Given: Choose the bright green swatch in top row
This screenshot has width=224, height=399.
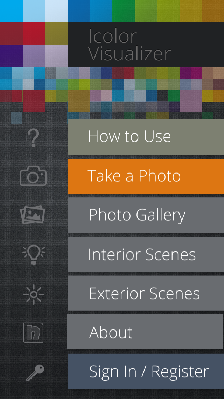Looking at the screenshot, I should (124, 11).
